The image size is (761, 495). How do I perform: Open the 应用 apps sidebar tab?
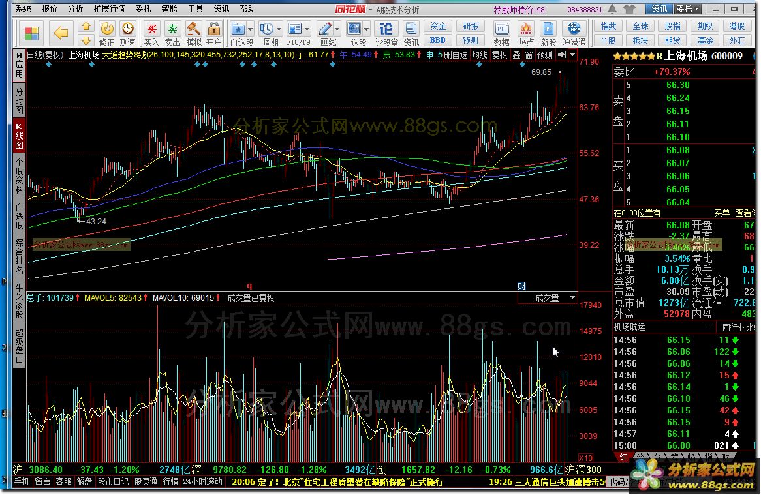coord(19,65)
